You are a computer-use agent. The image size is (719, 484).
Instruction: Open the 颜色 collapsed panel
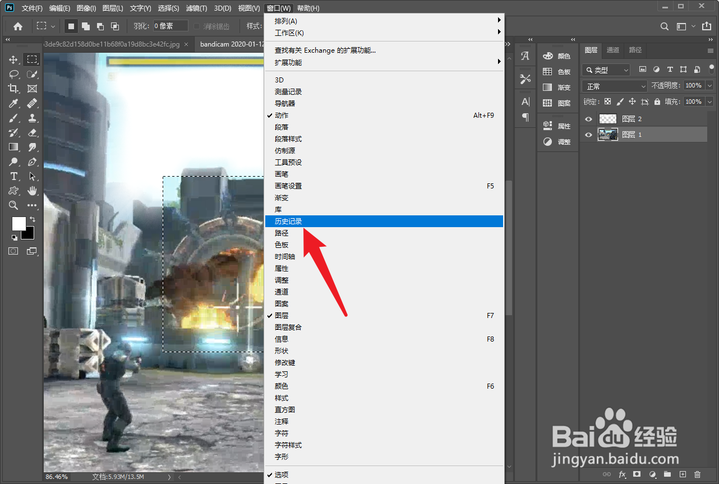pos(556,56)
